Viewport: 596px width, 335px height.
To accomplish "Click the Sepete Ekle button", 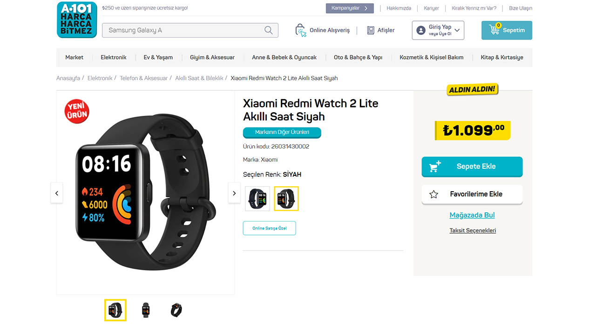I will point(472,167).
